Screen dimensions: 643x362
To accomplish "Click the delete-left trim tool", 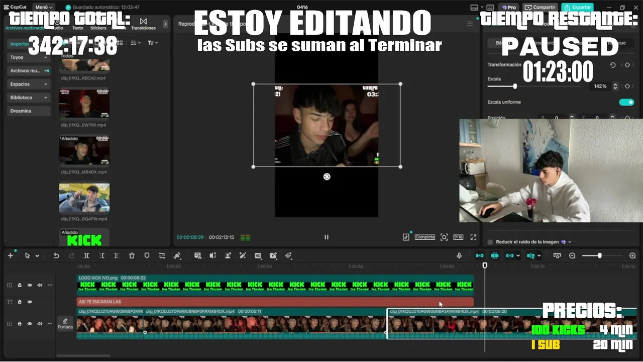I will point(101,255).
